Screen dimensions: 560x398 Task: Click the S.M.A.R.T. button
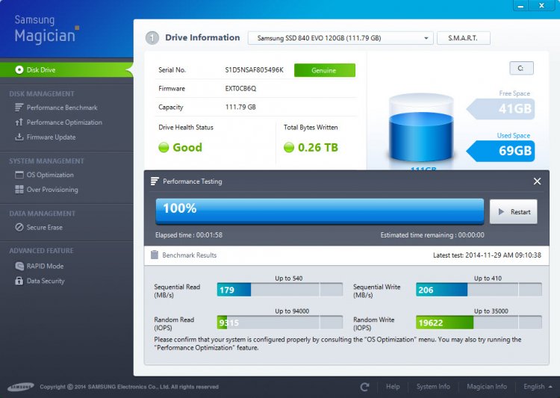tap(463, 38)
